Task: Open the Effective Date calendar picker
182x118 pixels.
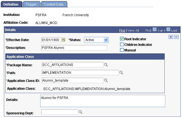Action: pyautogui.click(x=63, y=40)
